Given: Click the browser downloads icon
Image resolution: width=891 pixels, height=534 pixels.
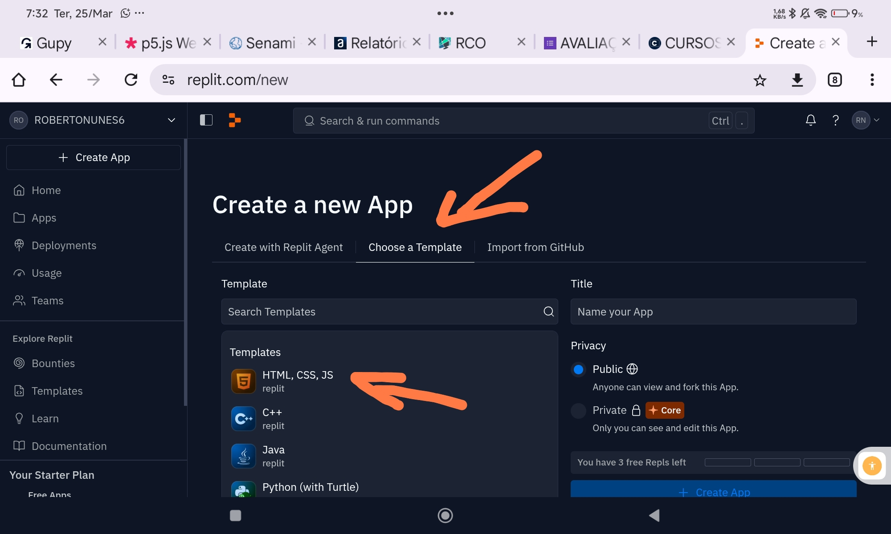Looking at the screenshot, I should pyautogui.click(x=797, y=80).
